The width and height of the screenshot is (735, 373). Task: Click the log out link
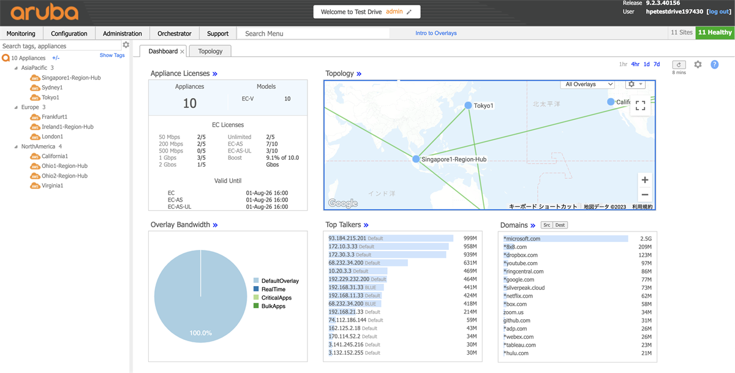click(x=718, y=12)
